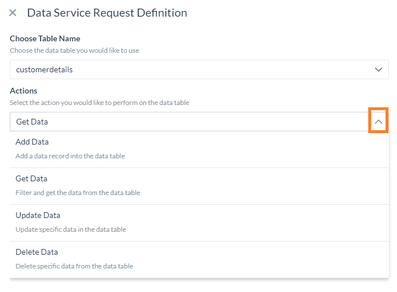Click 'Select the action you would like' hint

coord(99,103)
